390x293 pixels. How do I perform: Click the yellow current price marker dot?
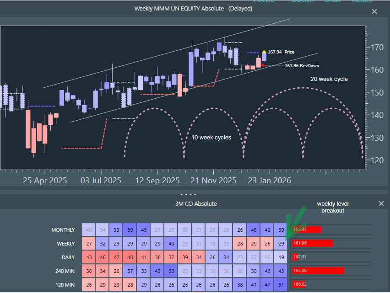tap(264, 52)
